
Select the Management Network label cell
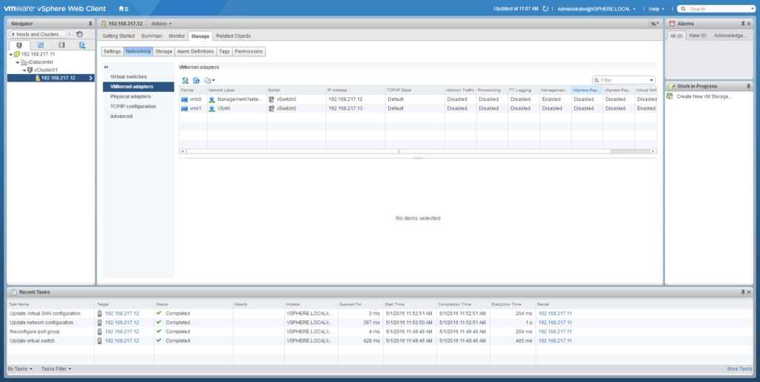coord(237,99)
